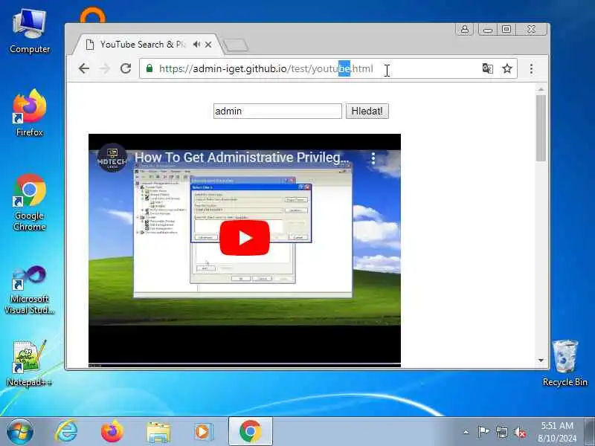Select the Firefox desktop shortcut
Screen dimensions: 595x446
click(x=30, y=113)
